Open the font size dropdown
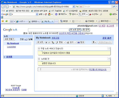119x98 pixels. pyautogui.click(x=71, y=42)
